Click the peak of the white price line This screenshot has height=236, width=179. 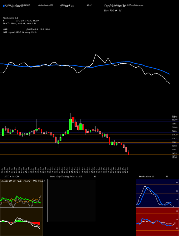click(96, 54)
